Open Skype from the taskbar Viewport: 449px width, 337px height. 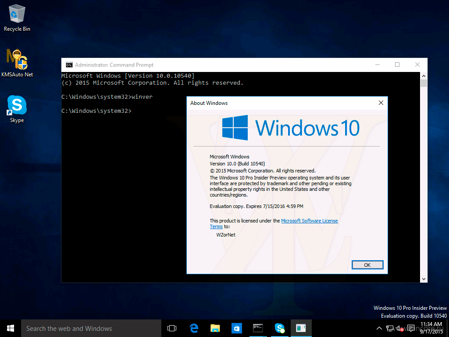pyautogui.click(x=279, y=328)
